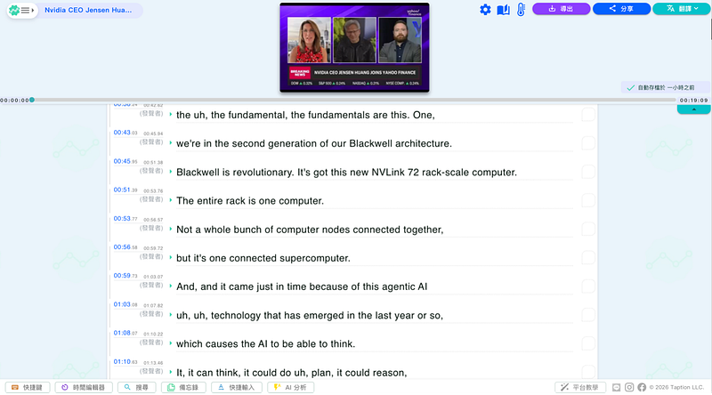The width and height of the screenshot is (712, 395).
Task: Check the box for 'The entire rack is one computer' line
Action: 588,200
